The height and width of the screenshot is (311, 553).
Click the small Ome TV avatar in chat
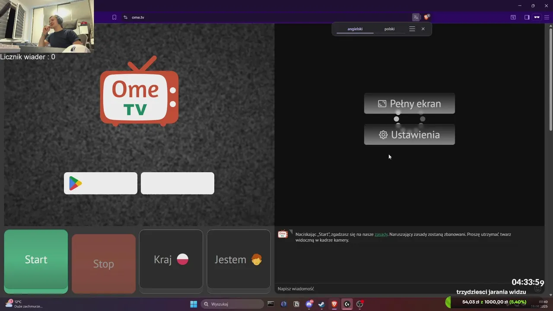click(283, 234)
